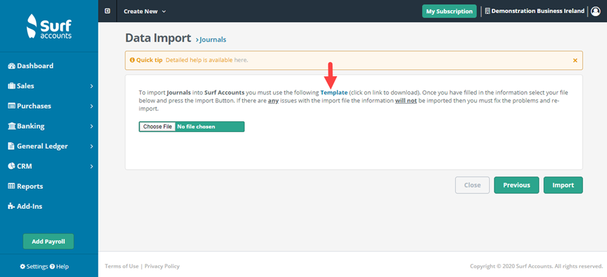Click the Sales briefcase icon
The height and width of the screenshot is (277, 607).
[11, 86]
